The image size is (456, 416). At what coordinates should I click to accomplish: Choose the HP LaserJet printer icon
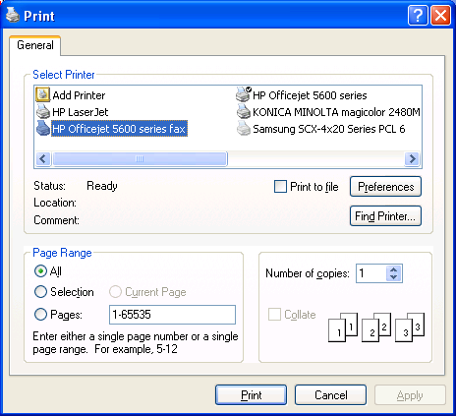pos(42,112)
